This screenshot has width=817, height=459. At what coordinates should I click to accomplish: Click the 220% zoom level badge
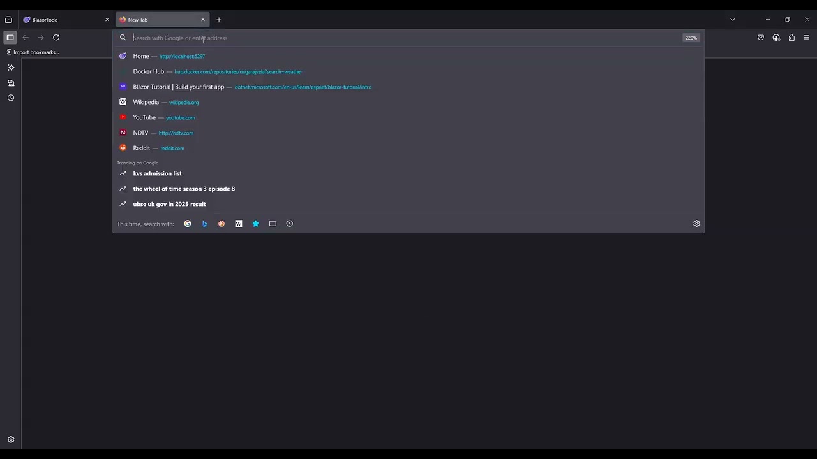pyautogui.click(x=691, y=38)
